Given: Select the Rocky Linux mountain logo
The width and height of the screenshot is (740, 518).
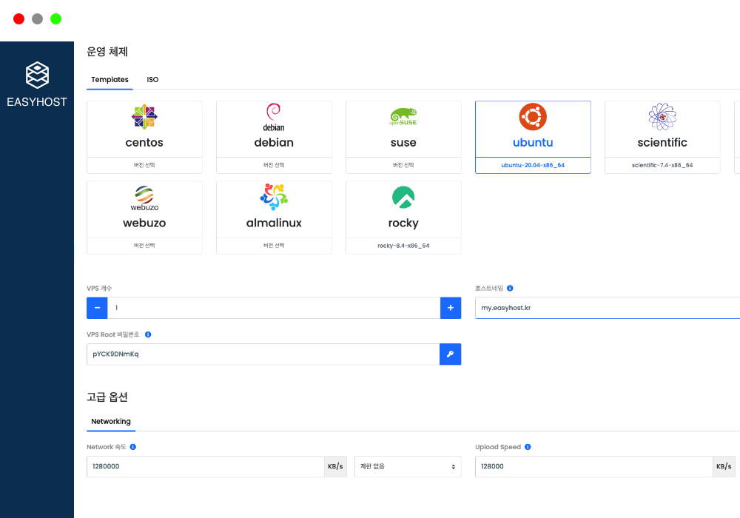Looking at the screenshot, I should (403, 197).
